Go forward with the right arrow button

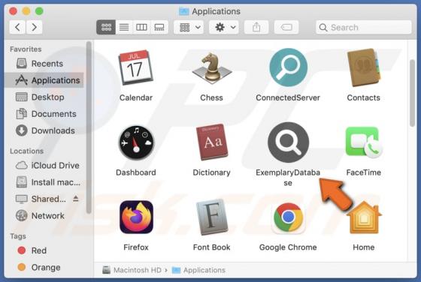34,27
